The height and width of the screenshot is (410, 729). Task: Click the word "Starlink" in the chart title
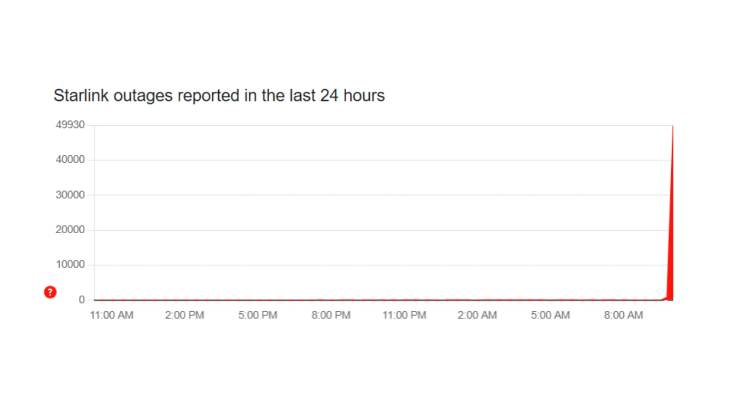click(x=81, y=96)
